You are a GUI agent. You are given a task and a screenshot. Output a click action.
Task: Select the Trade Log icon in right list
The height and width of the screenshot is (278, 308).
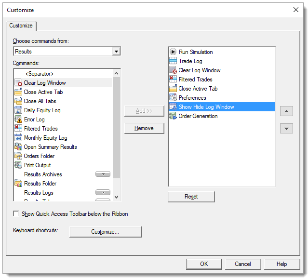click(x=173, y=61)
